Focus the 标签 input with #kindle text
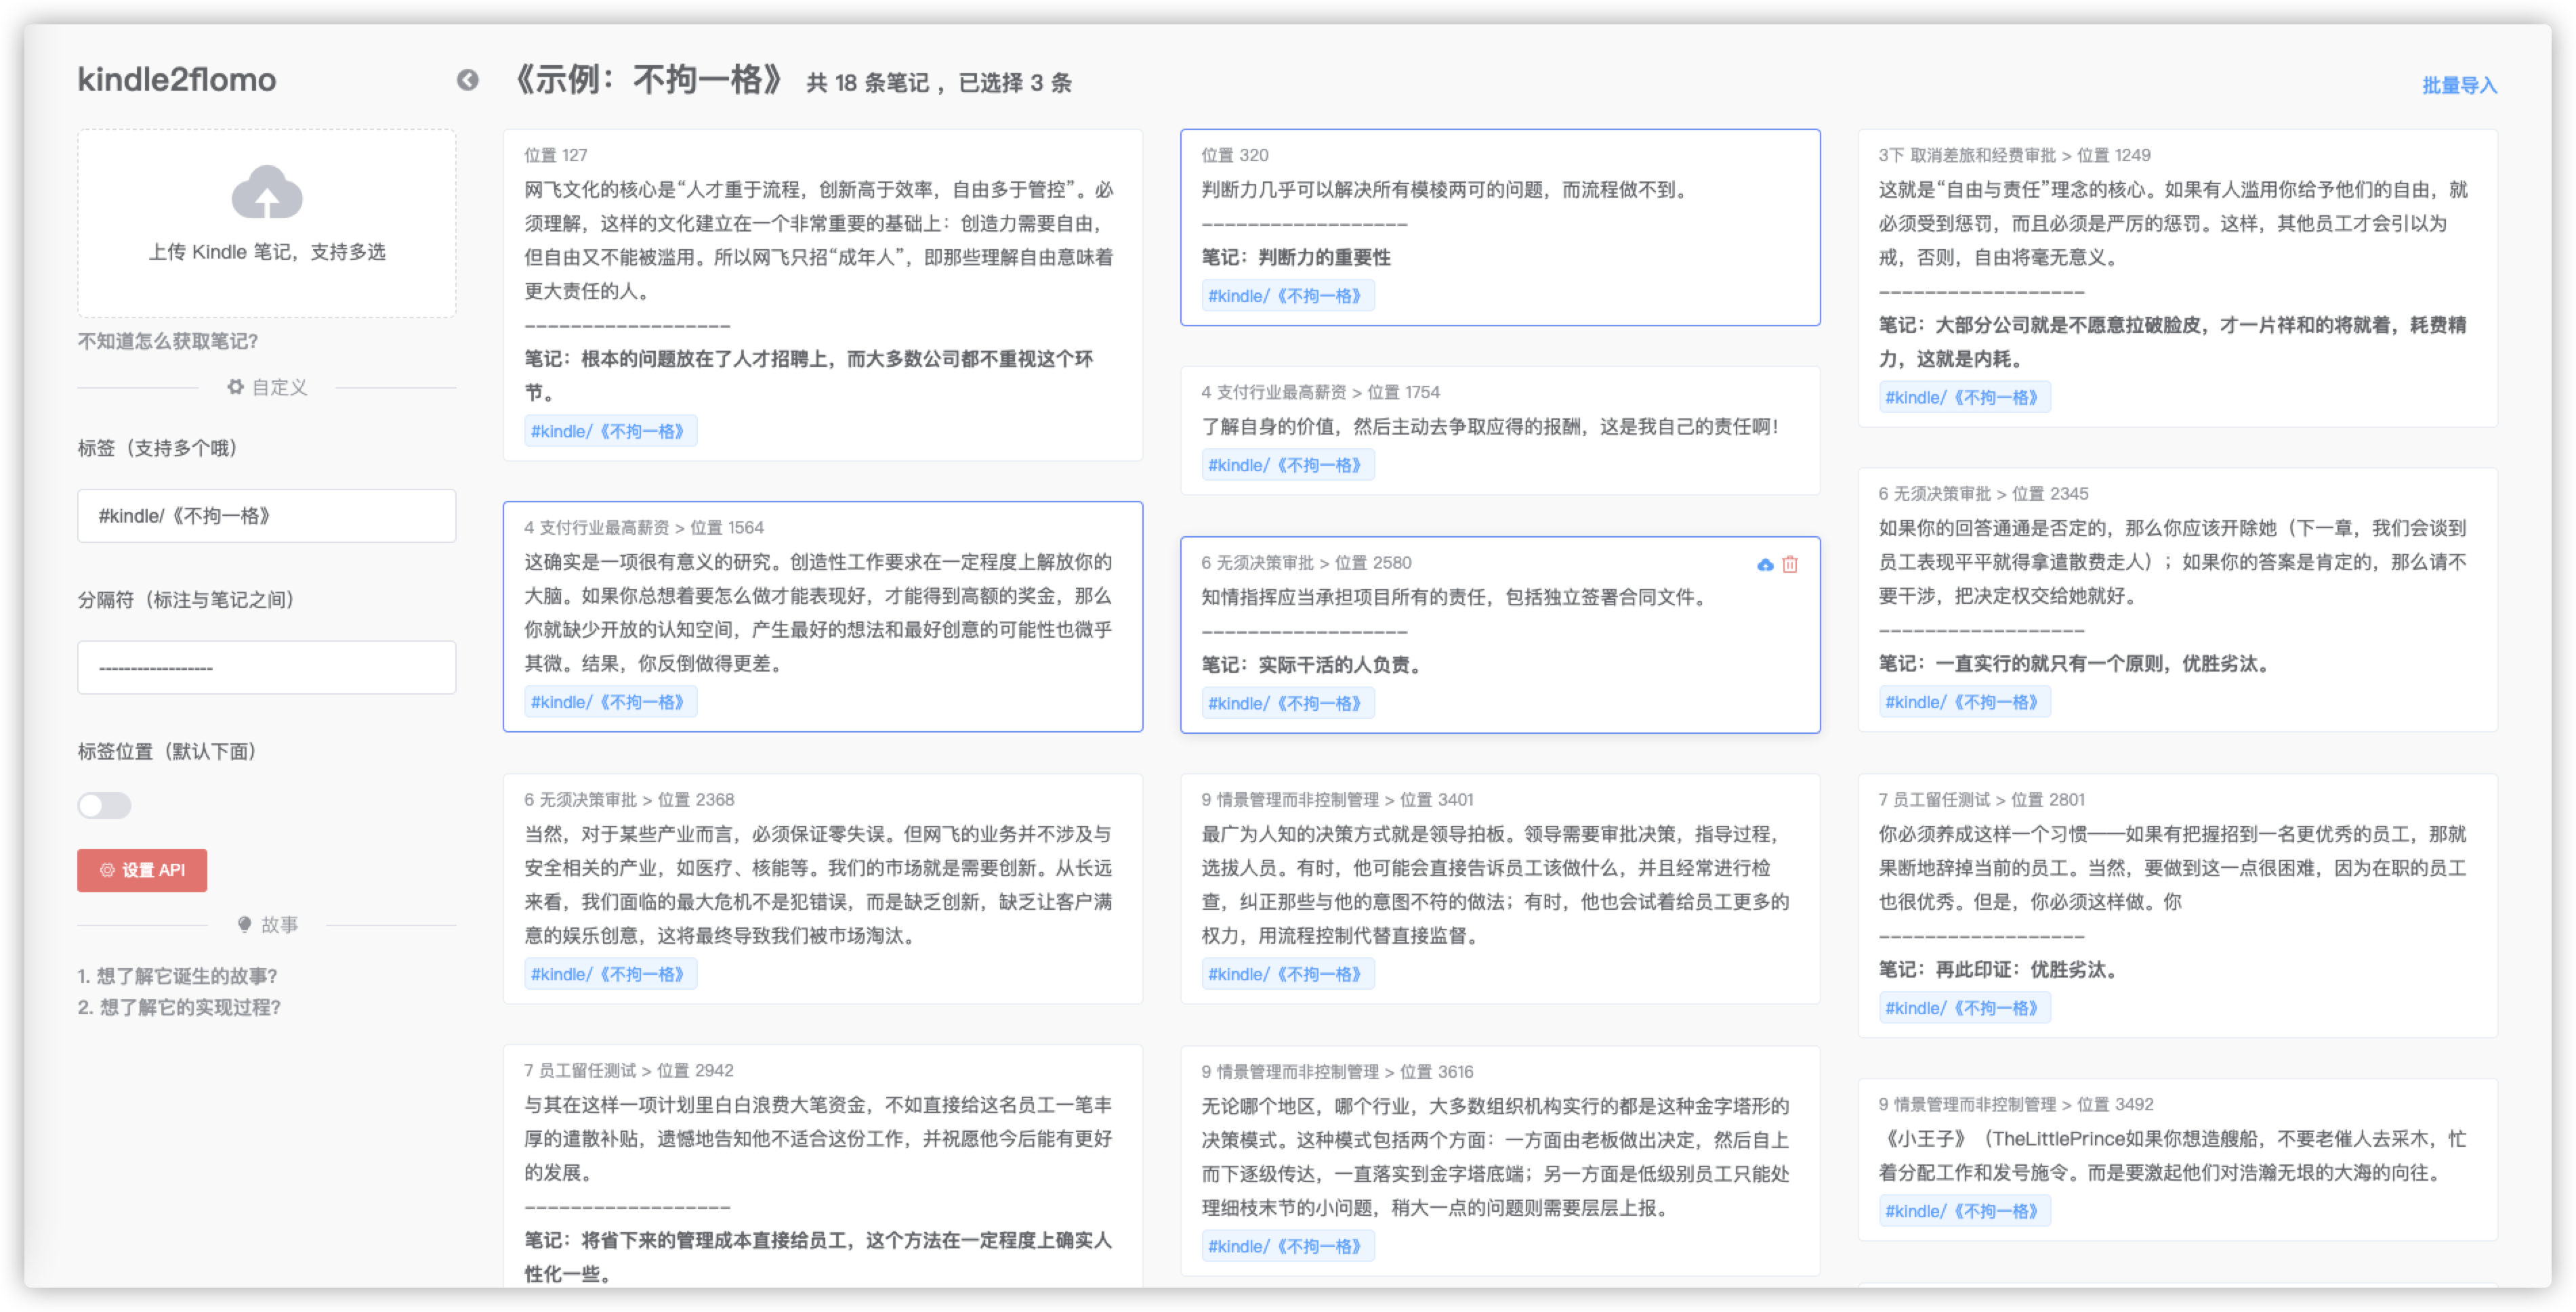Screen dimensions: 2576x1312 click(x=266, y=516)
